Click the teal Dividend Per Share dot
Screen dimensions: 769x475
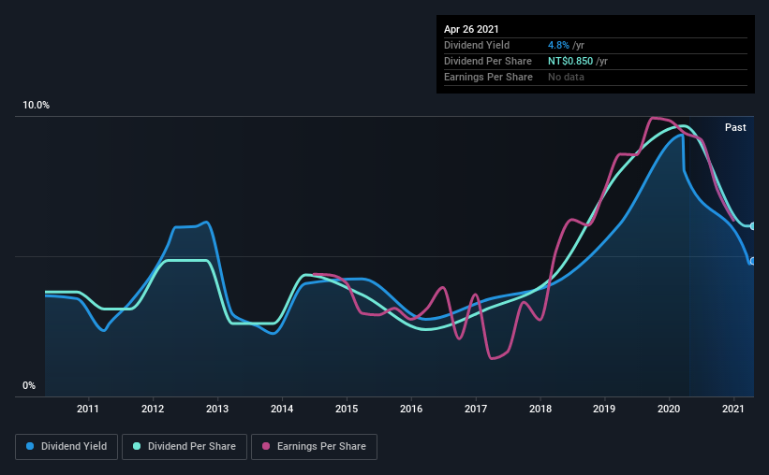(137, 446)
